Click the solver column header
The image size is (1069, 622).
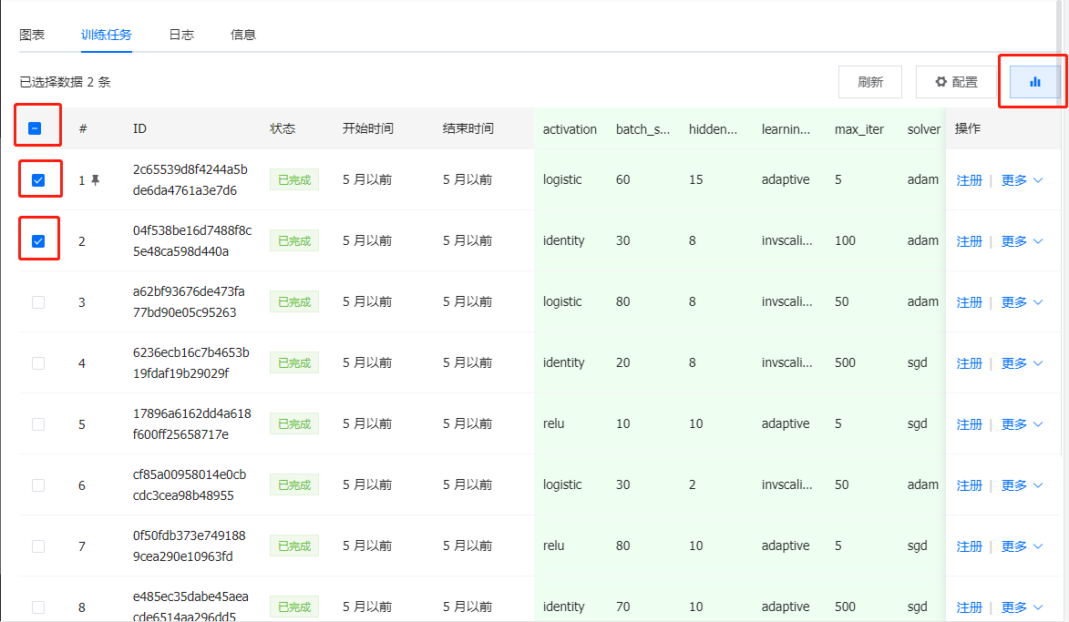coord(924,128)
